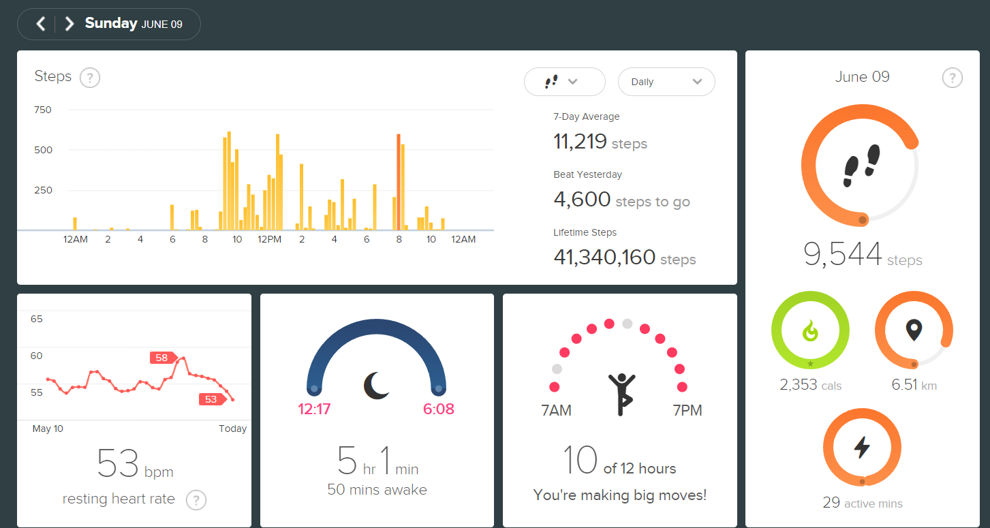
Task: Click the Sunday JUNE 09 date label
Action: pyautogui.click(x=134, y=23)
